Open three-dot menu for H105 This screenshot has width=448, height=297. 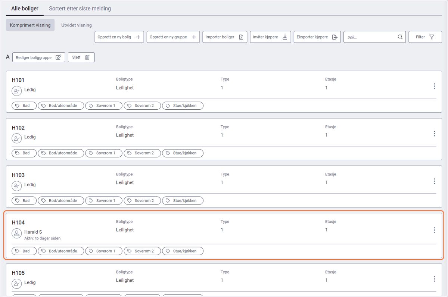tap(434, 279)
